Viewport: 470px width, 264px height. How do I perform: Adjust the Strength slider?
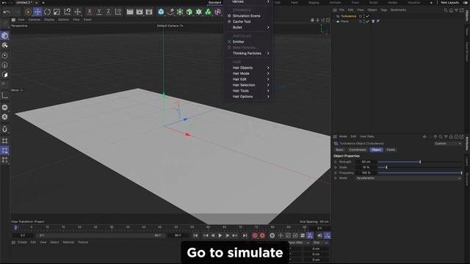click(419, 162)
